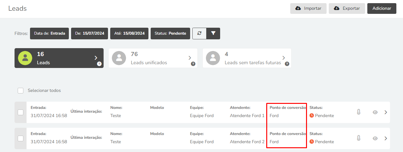
Task: Expand the first lead row chevron
Action: point(386,112)
